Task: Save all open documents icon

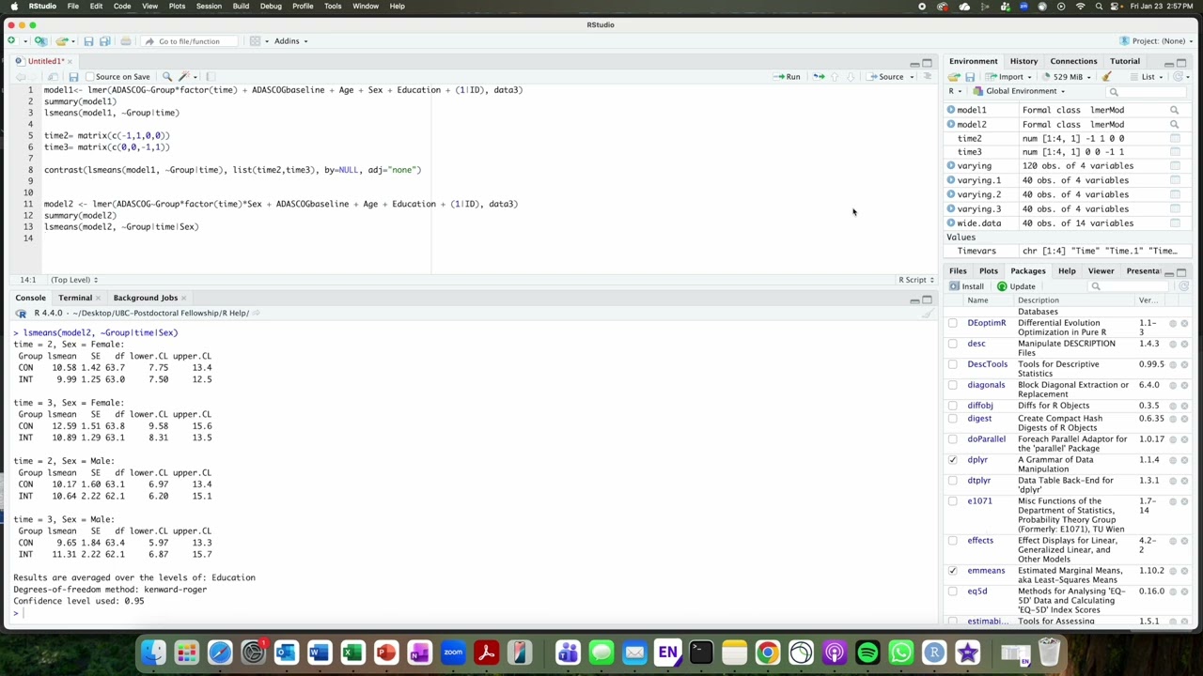Action: pyautogui.click(x=105, y=41)
